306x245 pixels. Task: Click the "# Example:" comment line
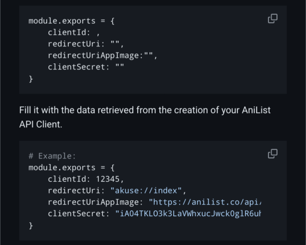point(52,156)
